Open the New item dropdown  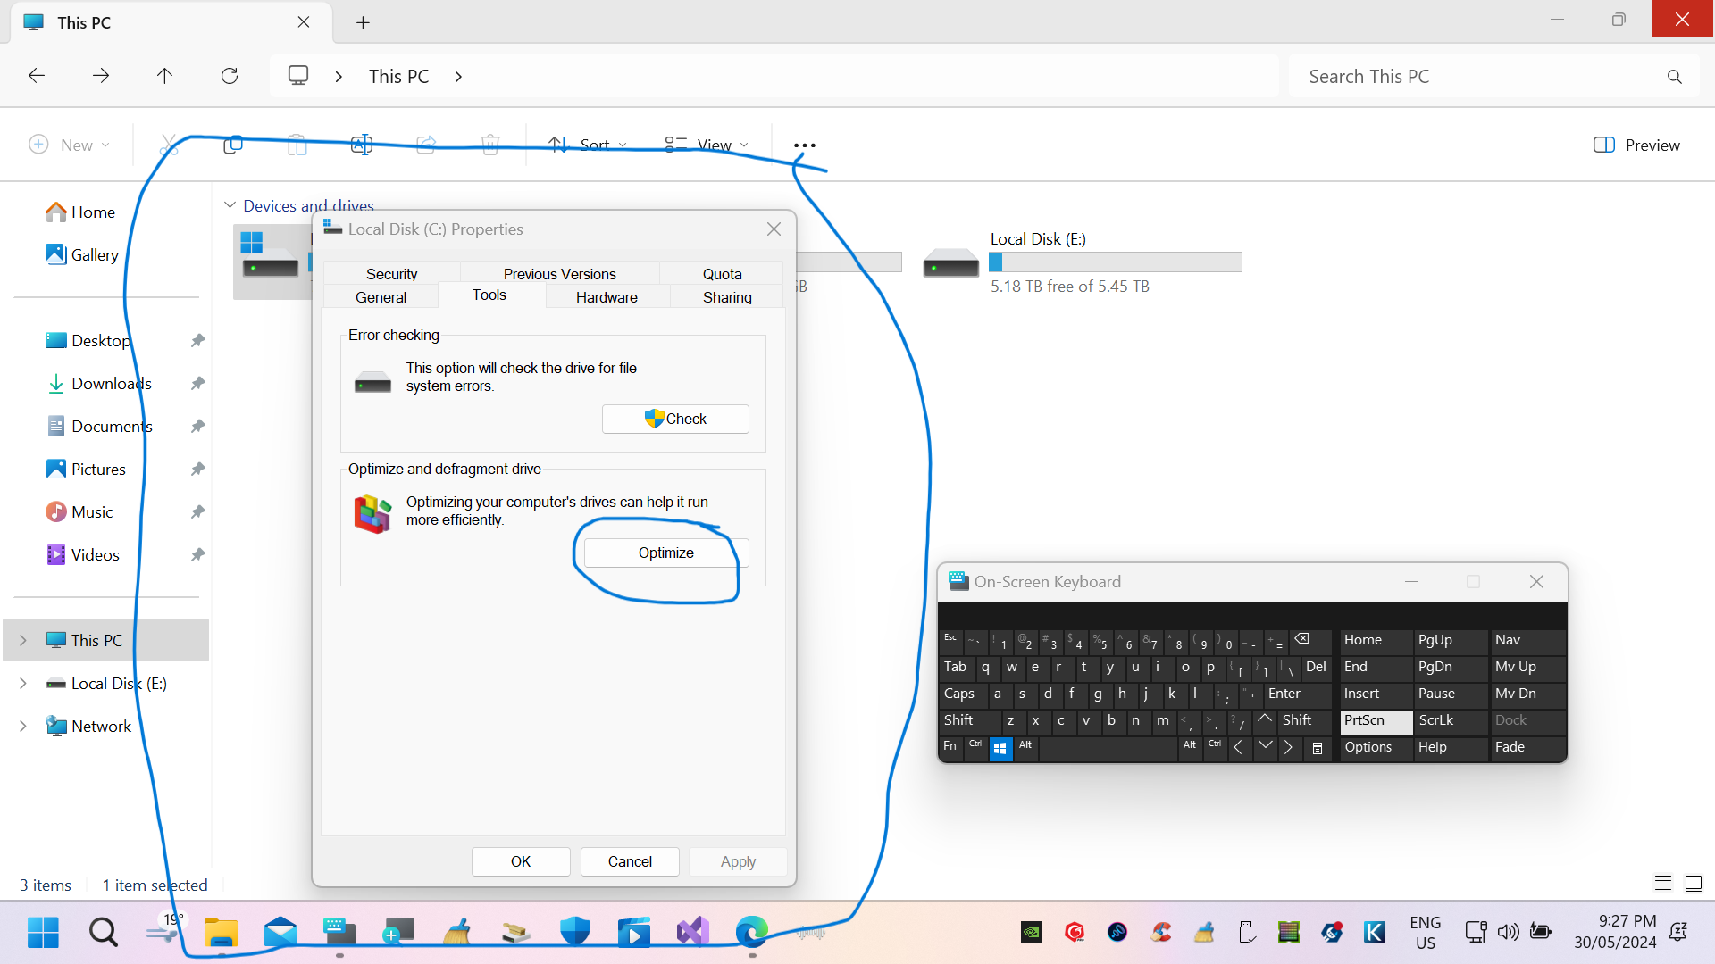70,145
